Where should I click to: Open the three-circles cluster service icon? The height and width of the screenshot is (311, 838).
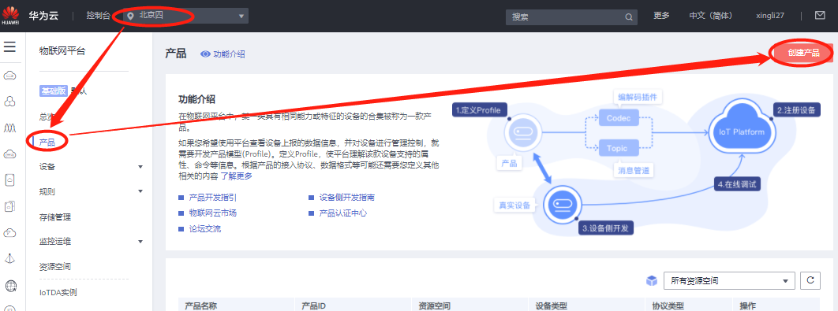pos(9,101)
